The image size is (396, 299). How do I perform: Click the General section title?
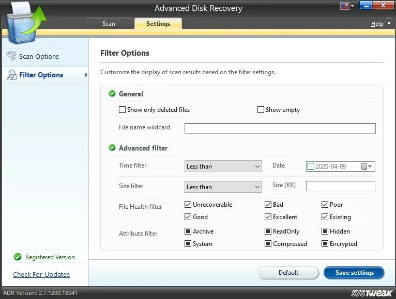[x=131, y=94]
